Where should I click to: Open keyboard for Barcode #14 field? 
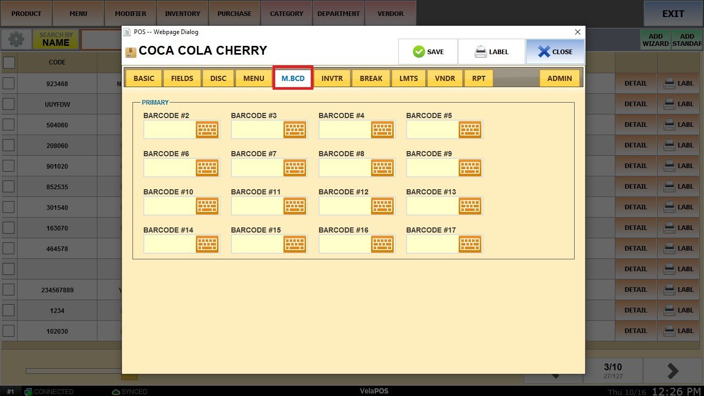[207, 244]
